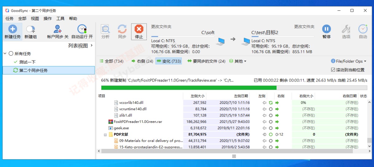The image size is (374, 167).
Task: Click the New Group (新建组) icon
Action: tap(30, 29)
